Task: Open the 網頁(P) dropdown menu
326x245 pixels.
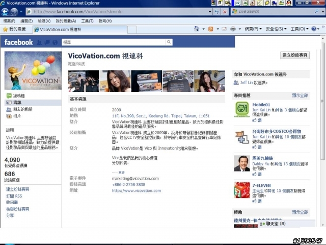Action: click(253, 29)
